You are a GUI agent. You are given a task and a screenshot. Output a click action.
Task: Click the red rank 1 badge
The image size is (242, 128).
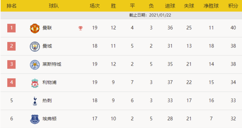[12, 28]
